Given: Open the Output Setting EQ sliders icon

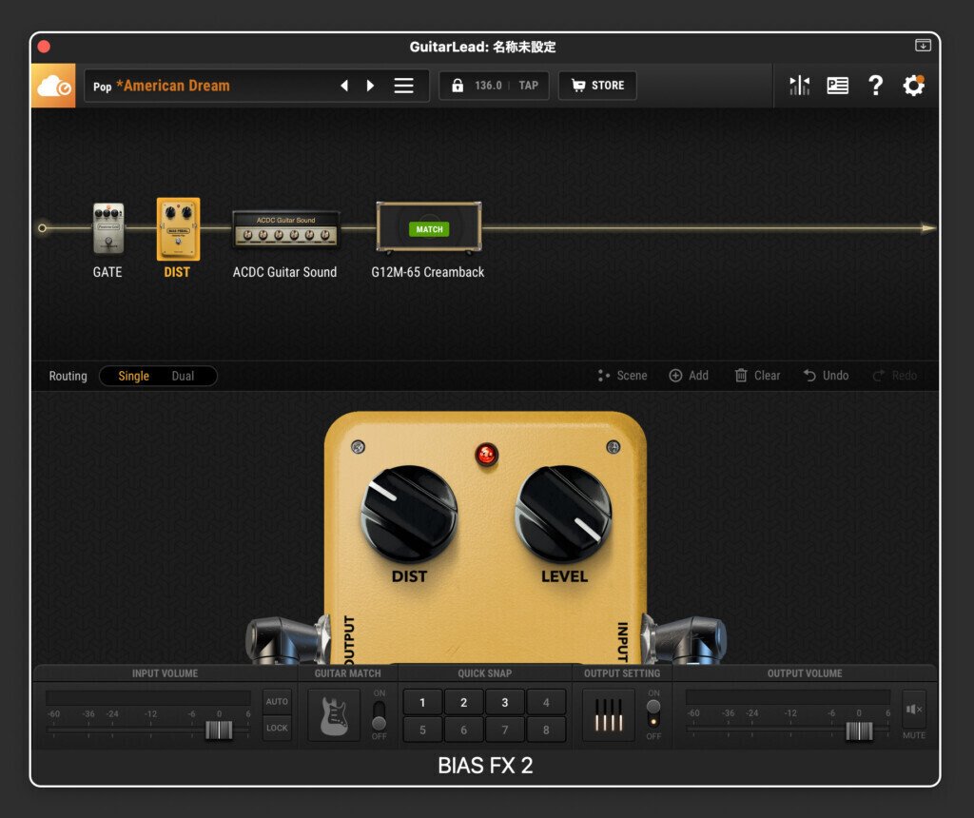Looking at the screenshot, I should [609, 715].
